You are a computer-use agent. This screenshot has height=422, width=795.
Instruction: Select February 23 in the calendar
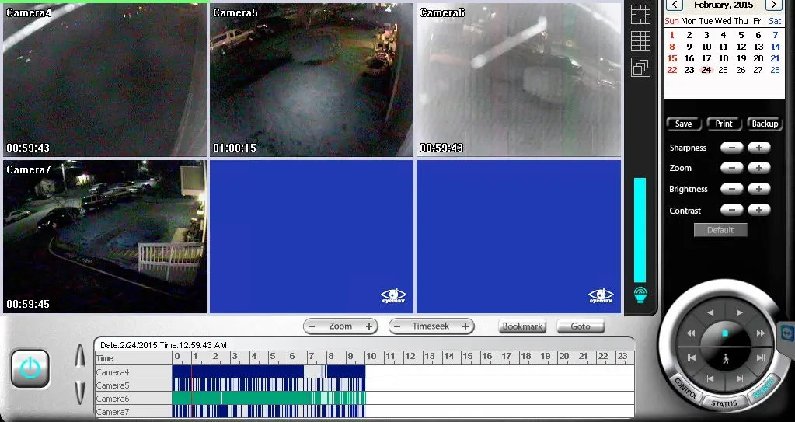coord(689,70)
